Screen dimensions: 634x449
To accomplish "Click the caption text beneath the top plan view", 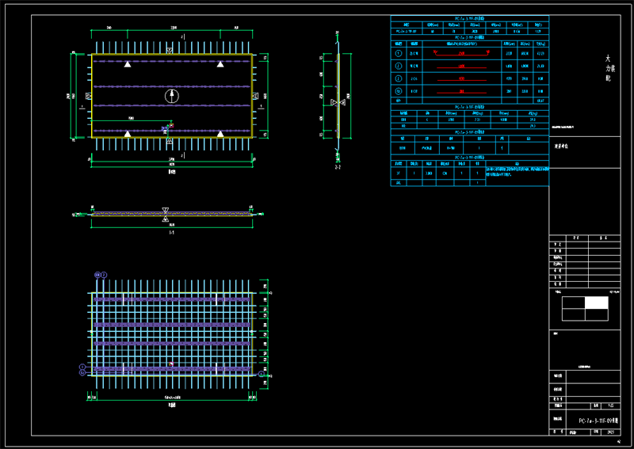I will pyautogui.click(x=171, y=171).
